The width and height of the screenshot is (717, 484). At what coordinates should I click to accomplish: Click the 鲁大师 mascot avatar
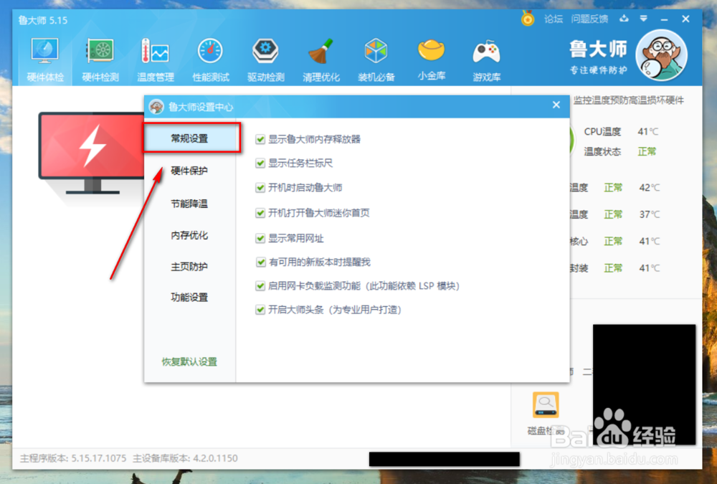[x=661, y=54]
